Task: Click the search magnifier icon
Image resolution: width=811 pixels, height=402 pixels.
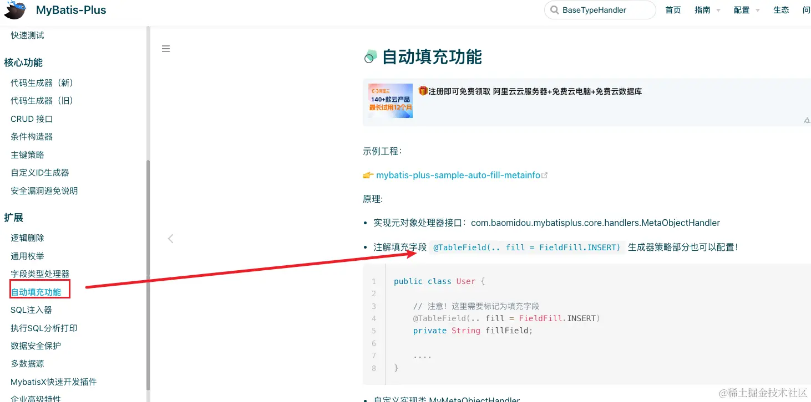Action: tap(554, 10)
